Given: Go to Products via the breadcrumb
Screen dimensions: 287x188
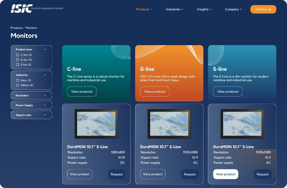Looking at the screenshot, I should pyautogui.click(x=16, y=28).
